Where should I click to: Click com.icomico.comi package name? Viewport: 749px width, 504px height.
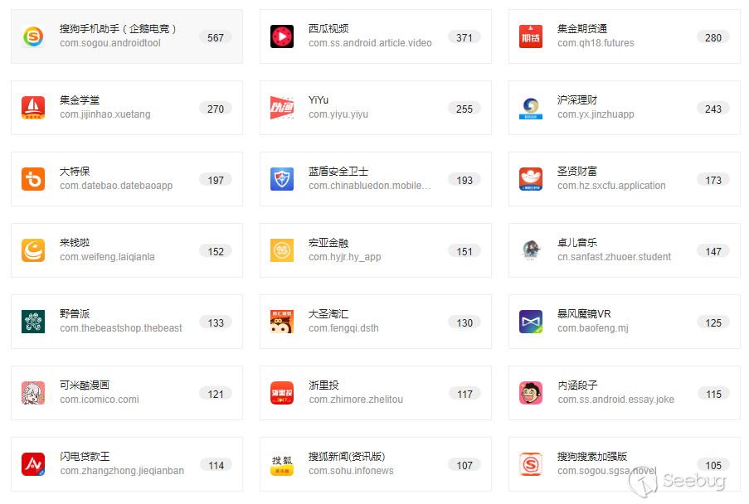[x=100, y=400]
